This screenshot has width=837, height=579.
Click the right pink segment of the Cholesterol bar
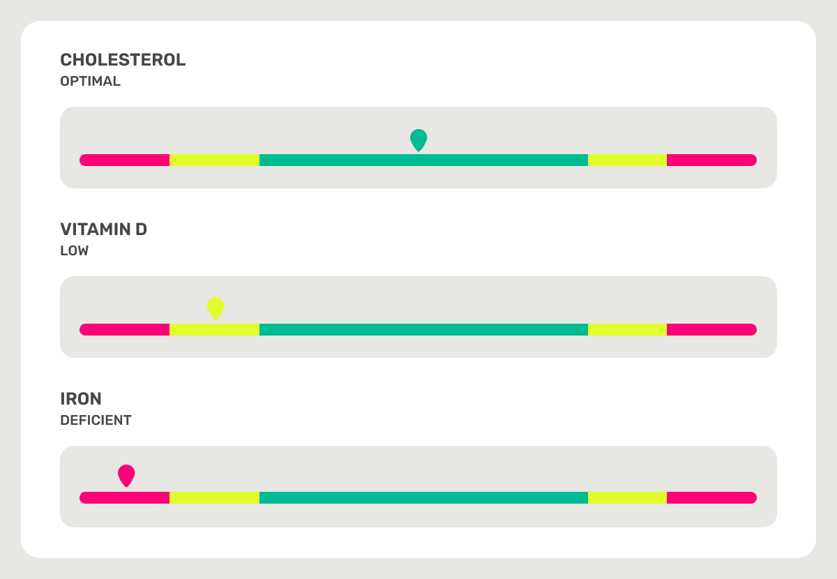(x=711, y=160)
